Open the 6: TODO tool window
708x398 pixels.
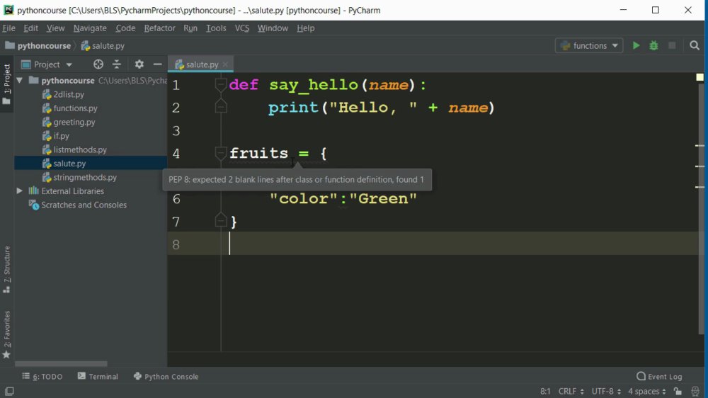(x=42, y=376)
